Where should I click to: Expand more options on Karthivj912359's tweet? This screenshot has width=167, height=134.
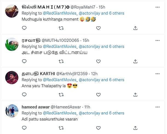[x=157, y=74]
